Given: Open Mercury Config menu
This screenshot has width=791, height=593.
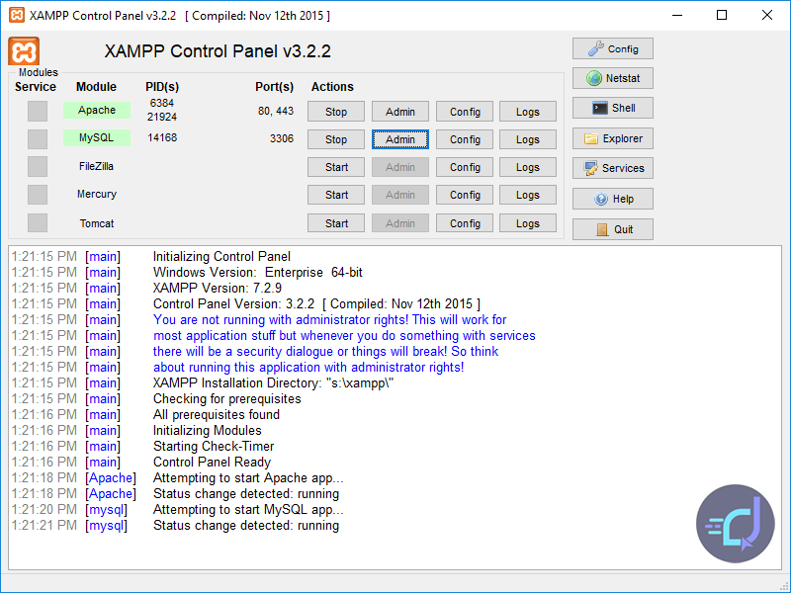Looking at the screenshot, I should point(465,195).
